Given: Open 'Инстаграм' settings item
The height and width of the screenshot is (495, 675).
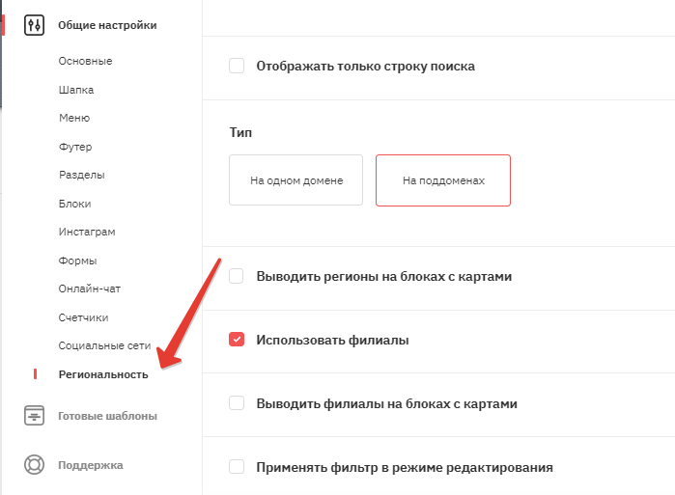Looking at the screenshot, I should (87, 232).
